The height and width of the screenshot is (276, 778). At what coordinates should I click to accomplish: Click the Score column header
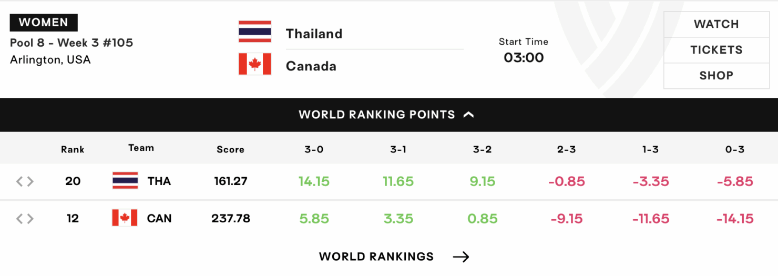[230, 149]
